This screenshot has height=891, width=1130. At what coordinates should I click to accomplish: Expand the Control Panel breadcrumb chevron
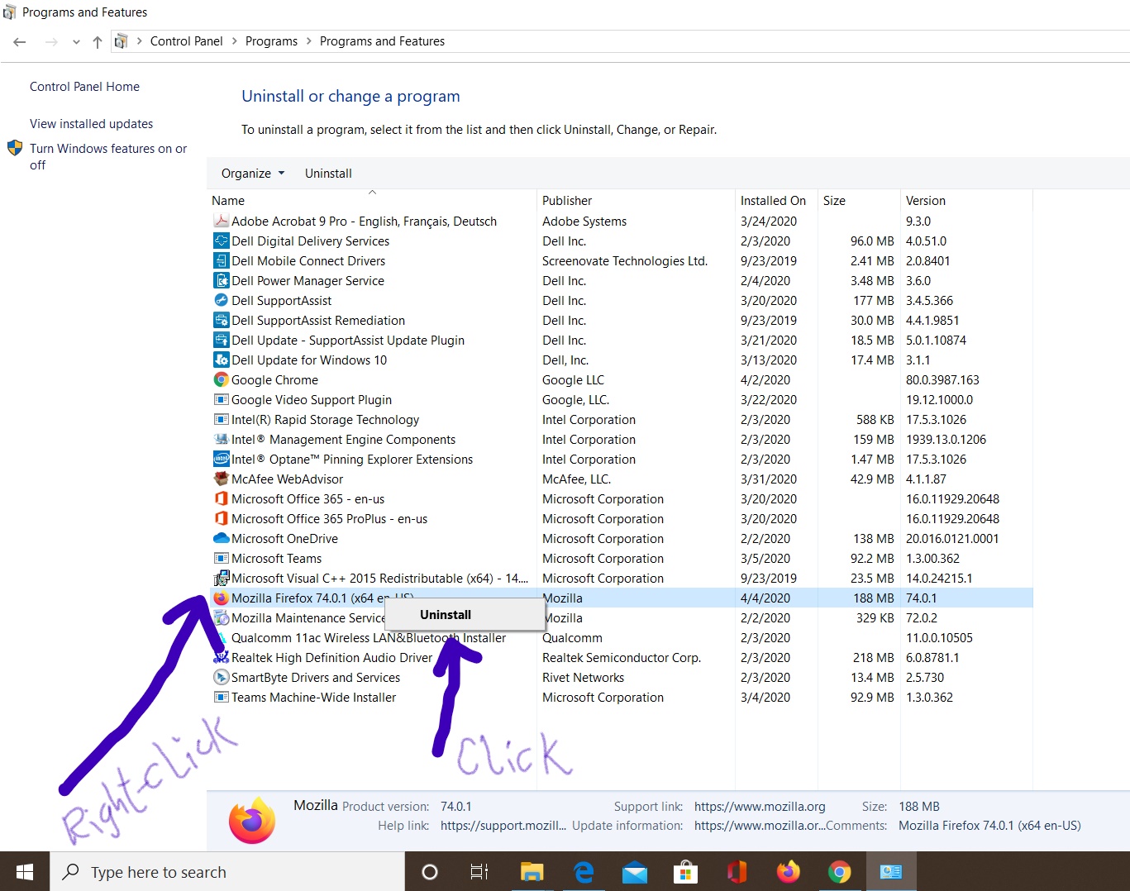tap(236, 41)
